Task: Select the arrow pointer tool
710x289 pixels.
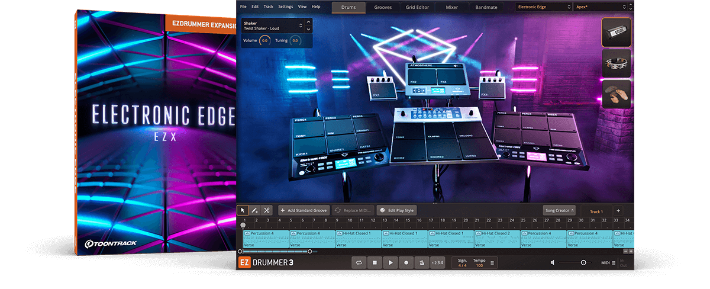Action: 243,210
